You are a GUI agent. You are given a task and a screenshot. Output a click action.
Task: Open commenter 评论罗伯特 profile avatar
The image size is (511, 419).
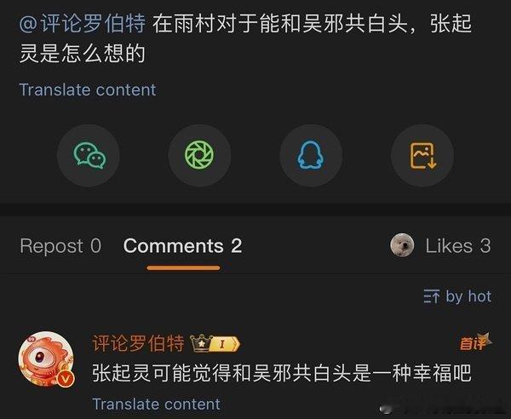46,359
